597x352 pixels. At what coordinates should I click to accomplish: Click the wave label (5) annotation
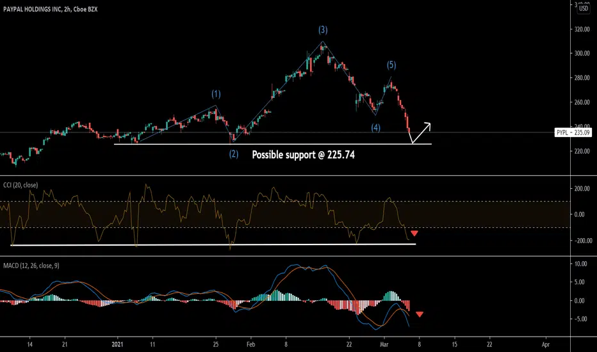(391, 65)
